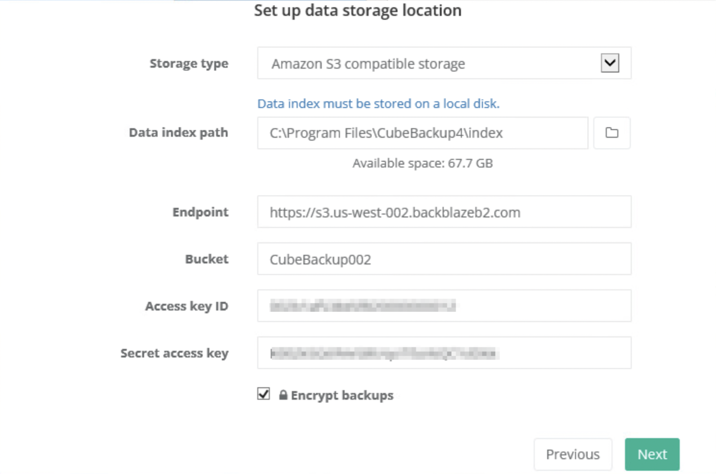Open the 'Data index must be stored' link
The image size is (716, 474).
[378, 103]
